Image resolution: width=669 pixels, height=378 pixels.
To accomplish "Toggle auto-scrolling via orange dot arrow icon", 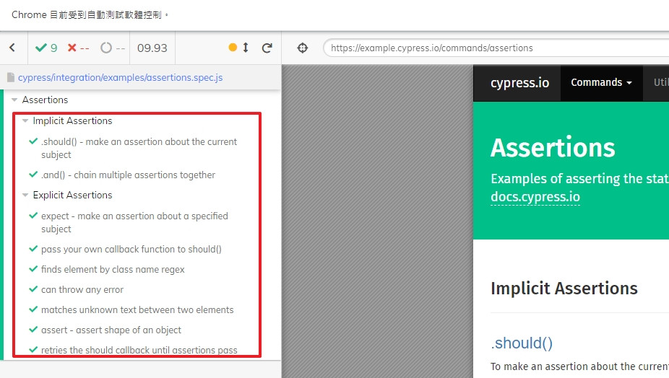I will click(238, 48).
